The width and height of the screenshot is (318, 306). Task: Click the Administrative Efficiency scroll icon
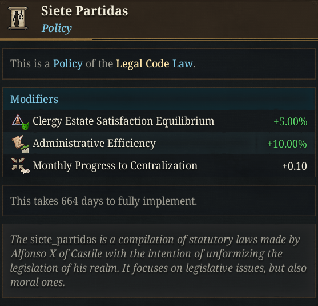(x=21, y=144)
